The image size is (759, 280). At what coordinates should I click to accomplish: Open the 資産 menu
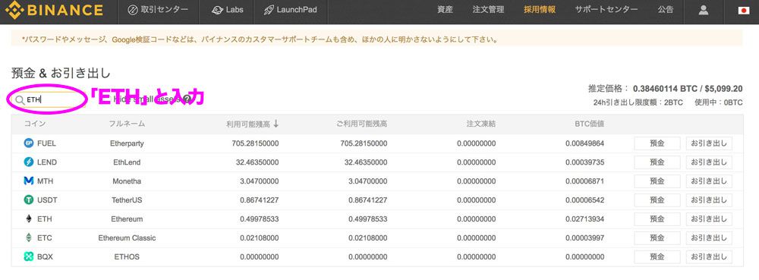click(x=445, y=10)
